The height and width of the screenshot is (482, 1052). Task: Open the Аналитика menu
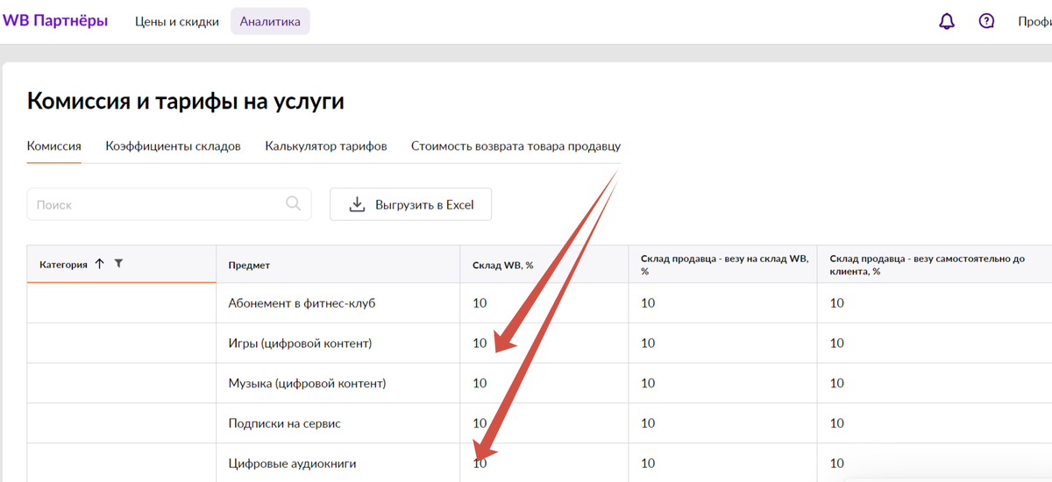(270, 22)
